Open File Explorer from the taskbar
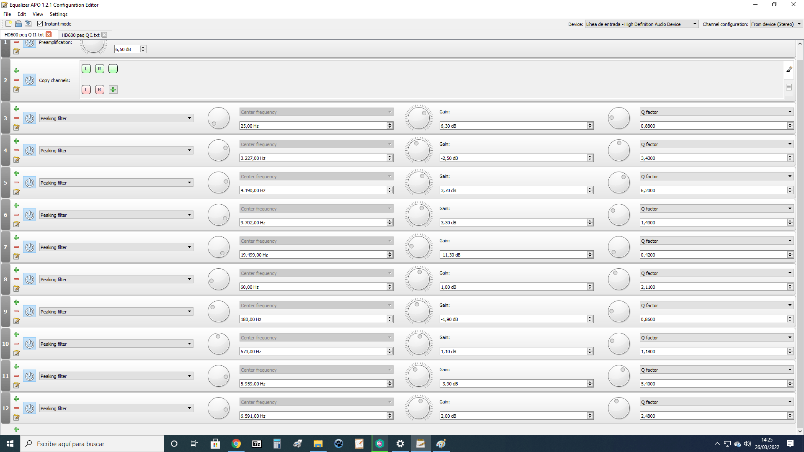 point(318,444)
